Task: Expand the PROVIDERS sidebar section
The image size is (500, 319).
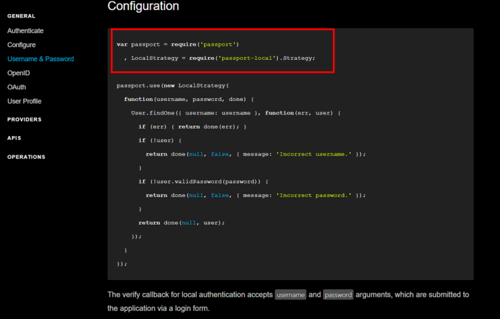Action: click(x=24, y=119)
